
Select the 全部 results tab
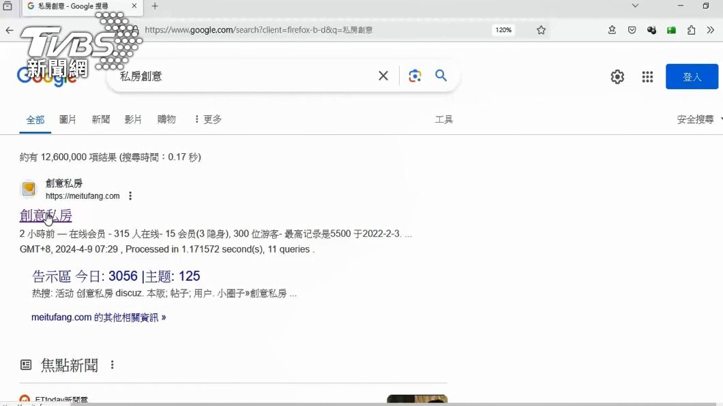[35, 120]
